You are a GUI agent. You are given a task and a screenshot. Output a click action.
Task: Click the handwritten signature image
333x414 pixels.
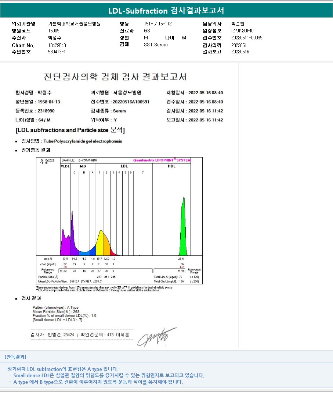click(x=156, y=337)
